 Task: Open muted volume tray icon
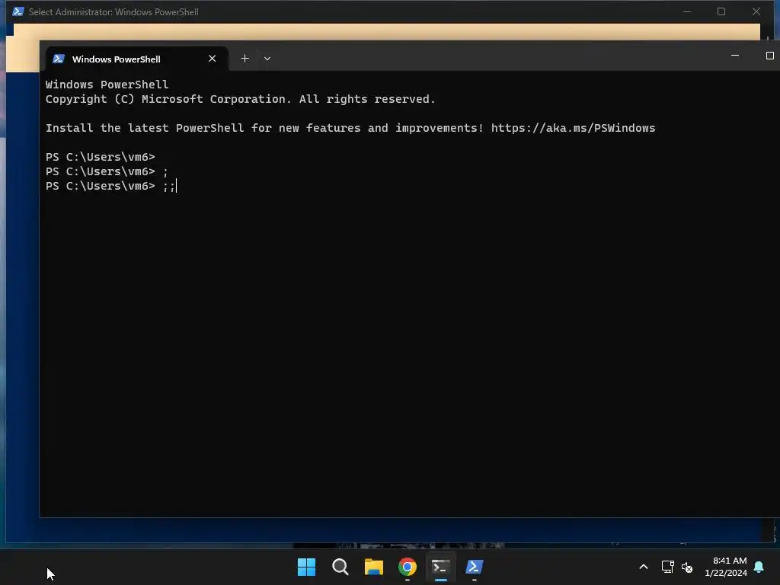[687, 567]
